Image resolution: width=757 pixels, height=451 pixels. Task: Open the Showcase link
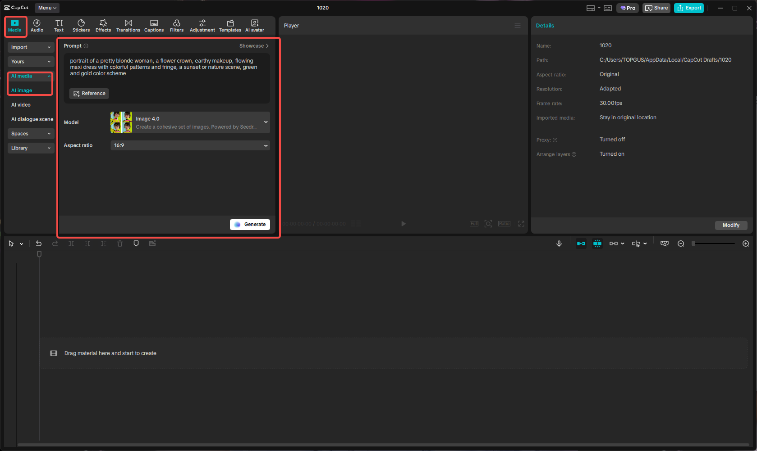[x=254, y=46]
